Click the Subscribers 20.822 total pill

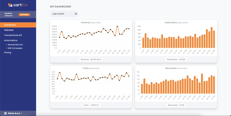tap(176, 59)
